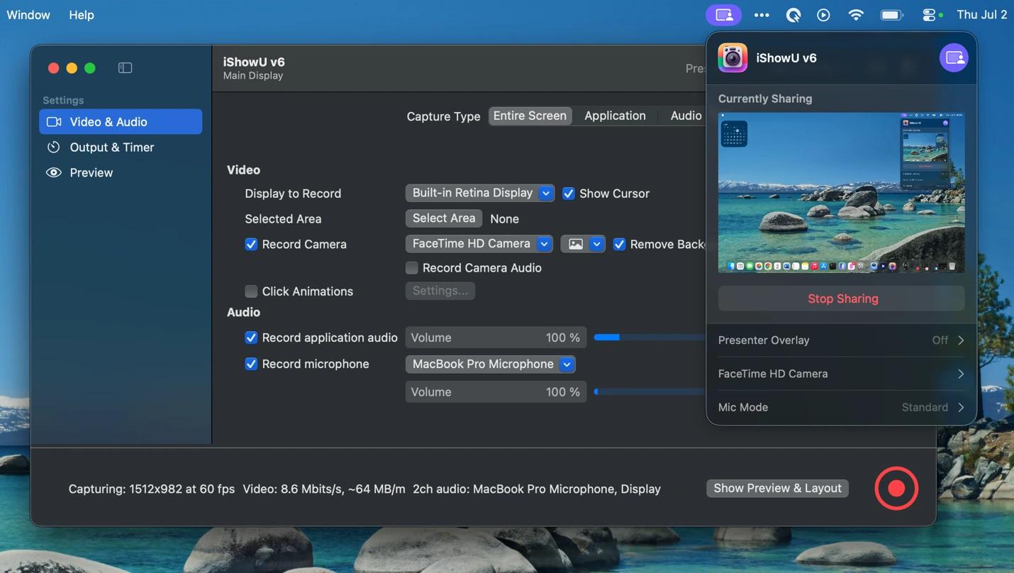Image resolution: width=1014 pixels, height=573 pixels.
Task: Click the camera background image icon
Action: 575,244
